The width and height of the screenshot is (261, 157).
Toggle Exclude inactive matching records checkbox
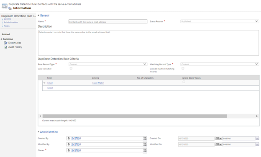click(x=183, y=68)
